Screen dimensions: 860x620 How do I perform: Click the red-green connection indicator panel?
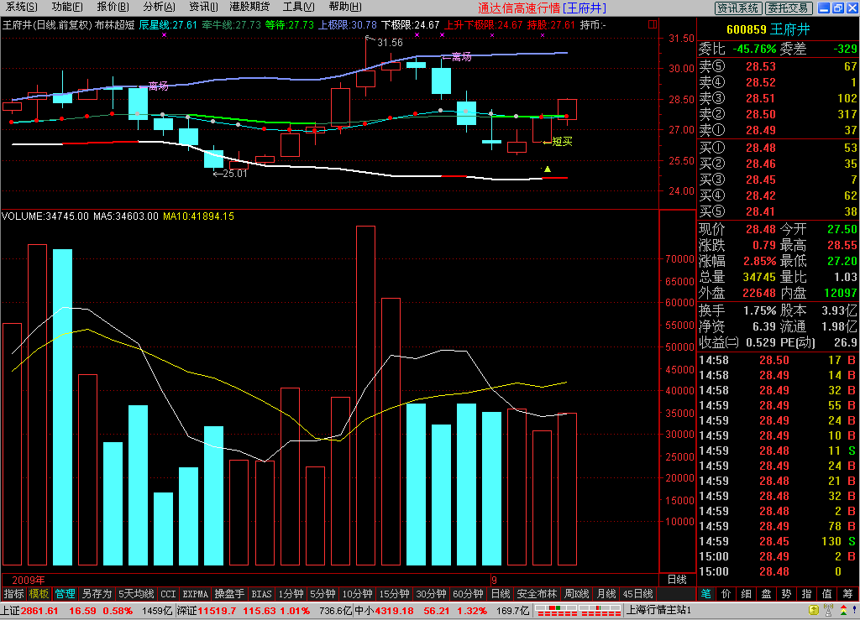click(x=578, y=610)
